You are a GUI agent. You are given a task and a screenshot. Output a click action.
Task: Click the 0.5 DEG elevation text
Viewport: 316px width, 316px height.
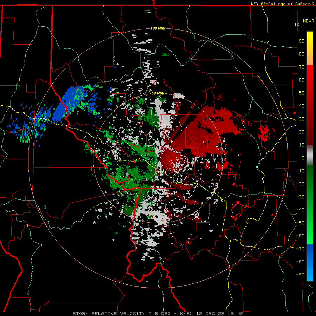coord(159,314)
